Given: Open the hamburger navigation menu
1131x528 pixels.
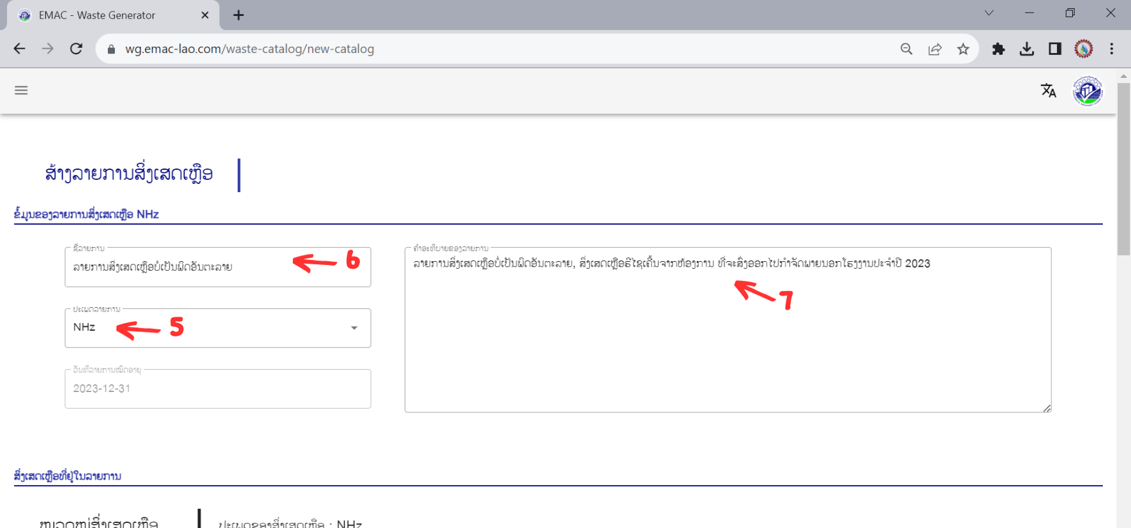Looking at the screenshot, I should click(21, 91).
